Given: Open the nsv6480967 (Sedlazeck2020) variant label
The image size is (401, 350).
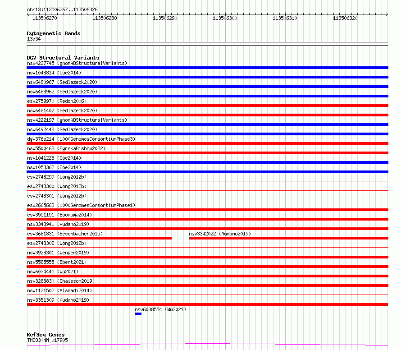Looking at the screenshot, I should tap(62, 82).
